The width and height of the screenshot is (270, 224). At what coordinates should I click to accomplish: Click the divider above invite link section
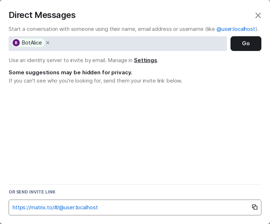(135, 184)
